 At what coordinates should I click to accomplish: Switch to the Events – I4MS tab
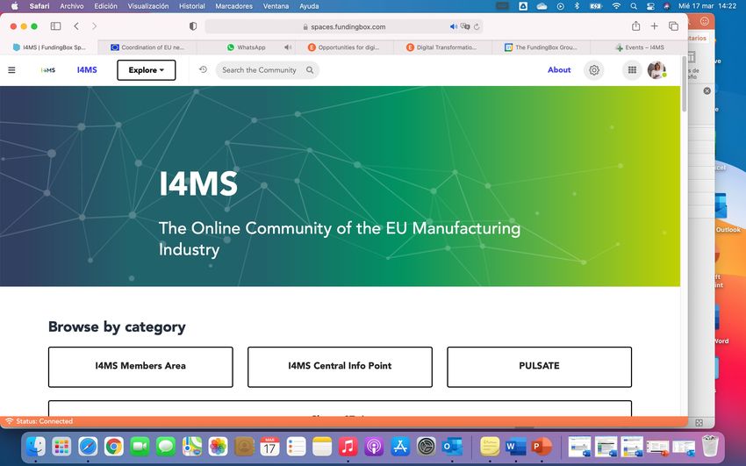[x=639, y=47]
